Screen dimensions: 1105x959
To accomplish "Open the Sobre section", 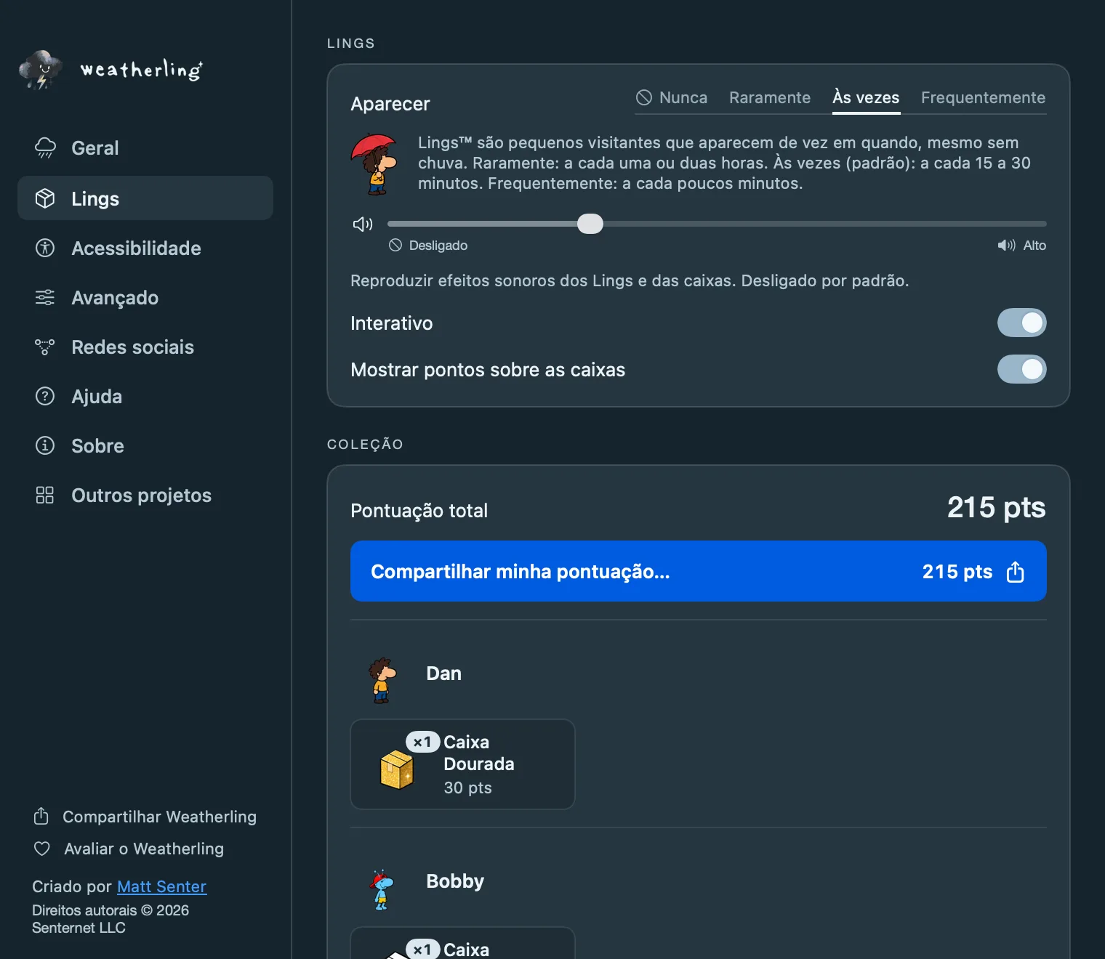I will [x=145, y=445].
